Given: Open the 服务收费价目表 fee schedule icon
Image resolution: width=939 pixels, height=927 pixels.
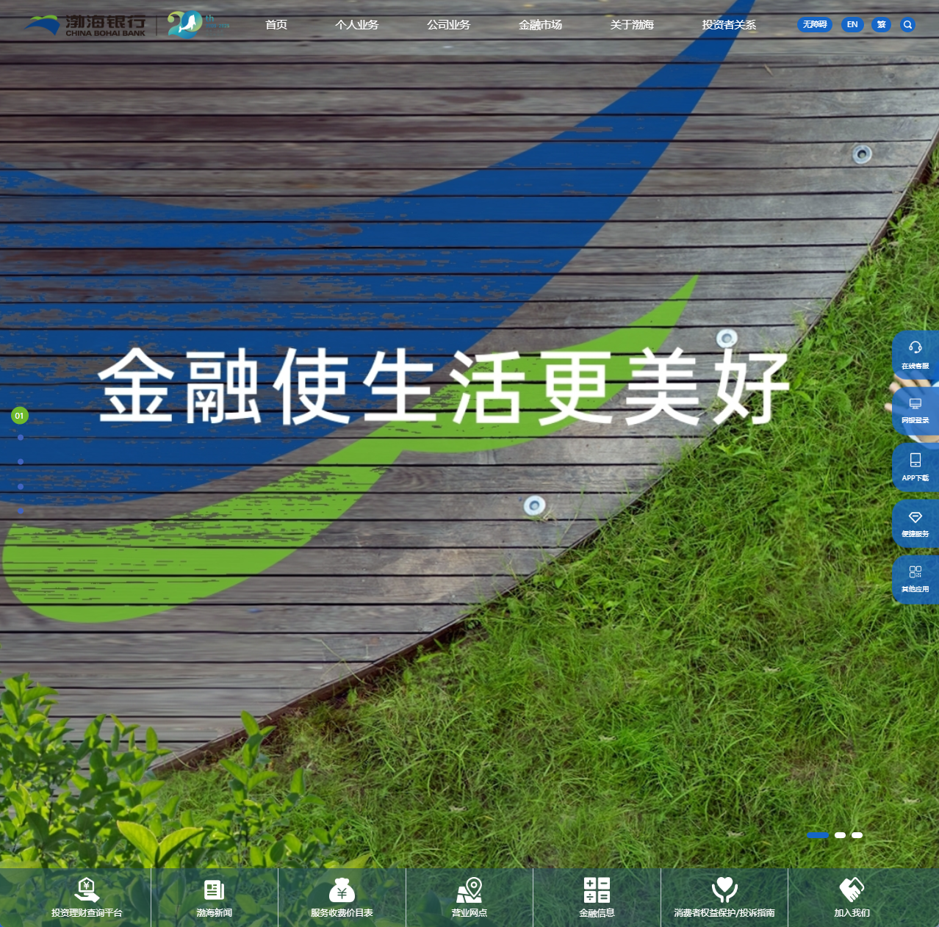Looking at the screenshot, I should pyautogui.click(x=342, y=898).
